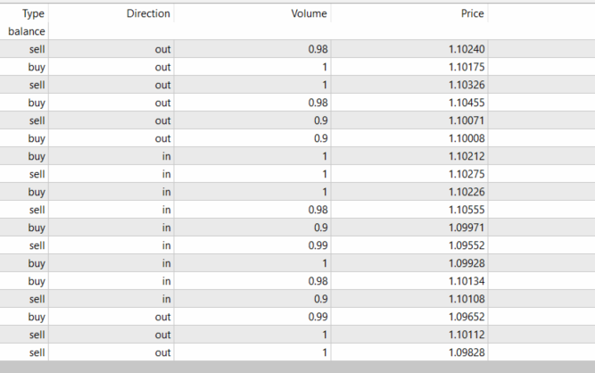Sort by the Price column header

[473, 13]
